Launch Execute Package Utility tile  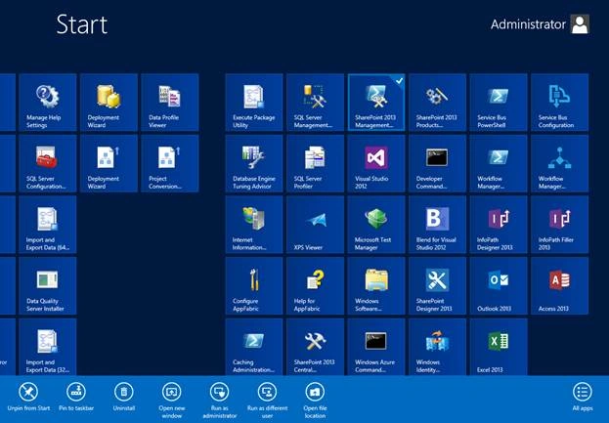click(x=254, y=103)
